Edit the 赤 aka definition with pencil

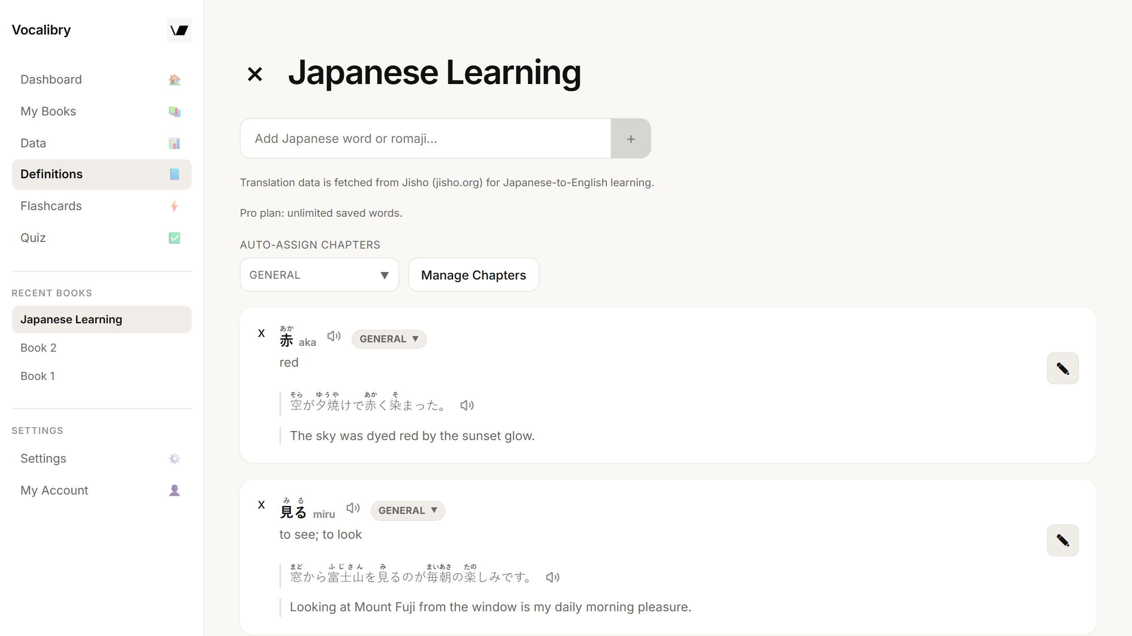1063,368
